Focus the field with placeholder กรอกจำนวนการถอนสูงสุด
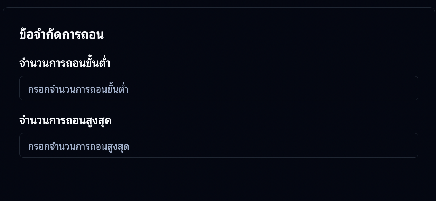 tap(219, 146)
